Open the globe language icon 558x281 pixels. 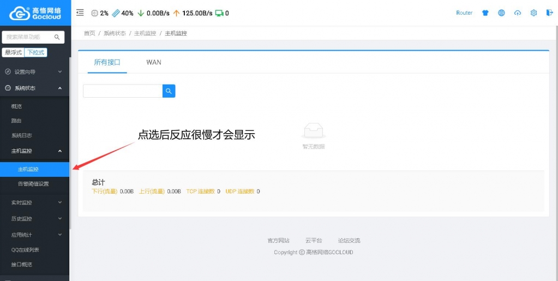[501, 13]
